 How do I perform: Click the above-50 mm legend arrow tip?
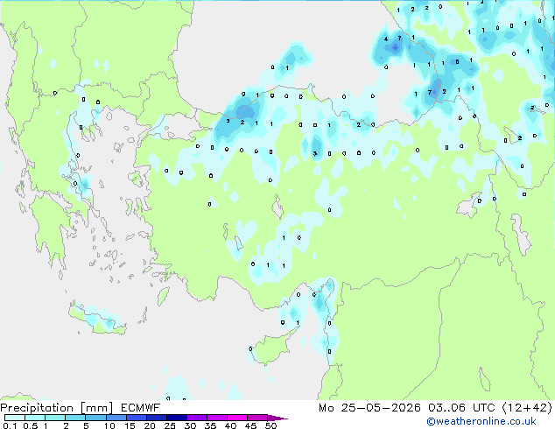(x=277, y=418)
